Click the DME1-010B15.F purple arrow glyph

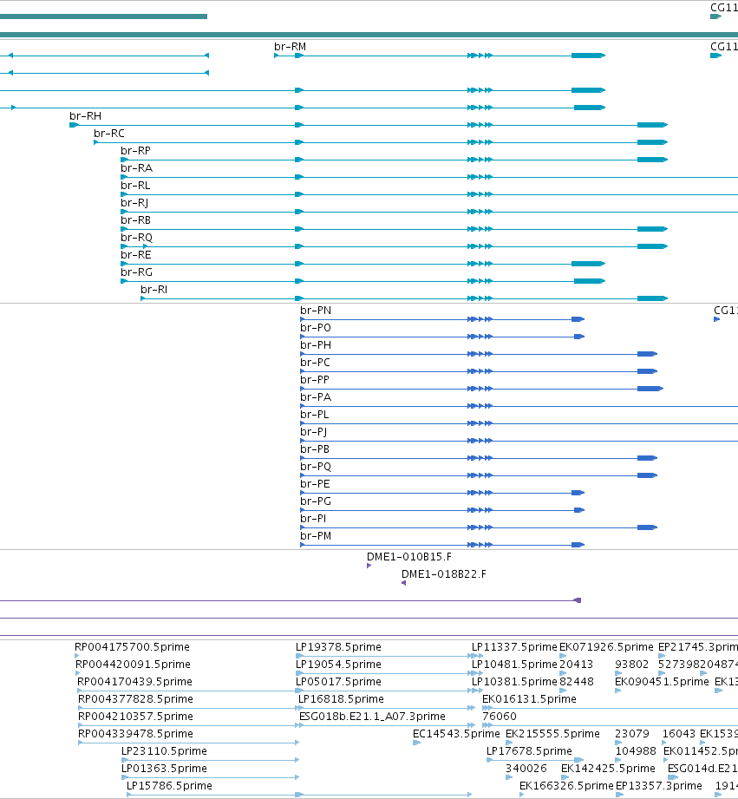(x=369, y=566)
